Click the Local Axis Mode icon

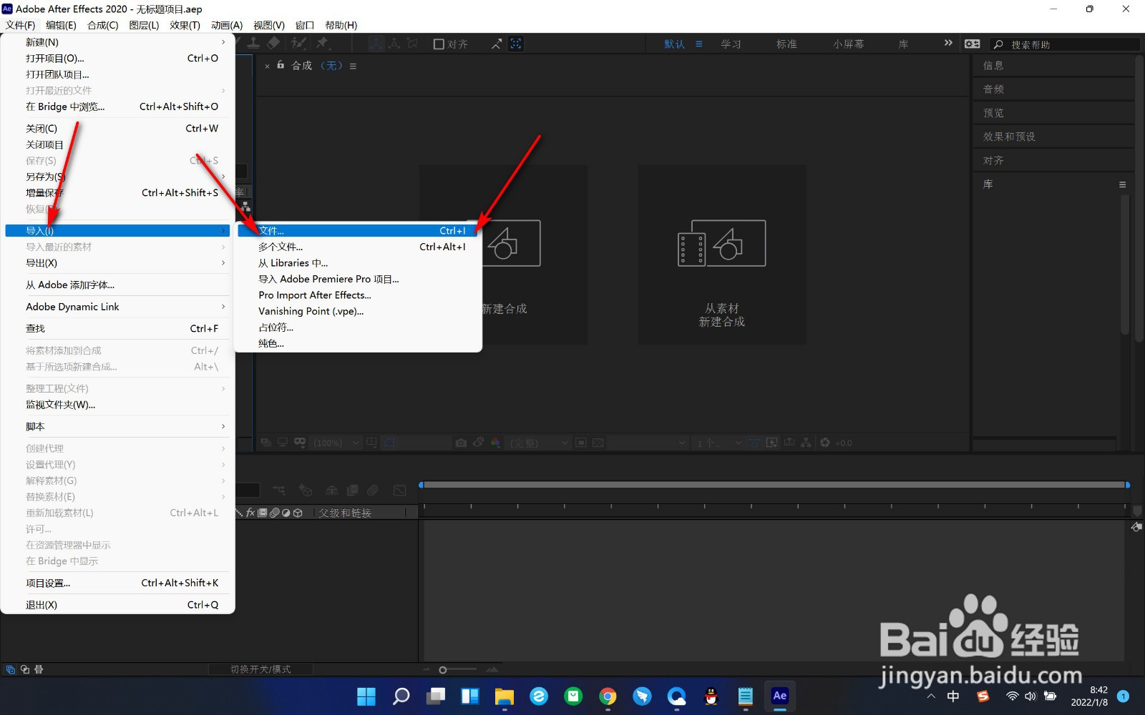click(x=376, y=44)
